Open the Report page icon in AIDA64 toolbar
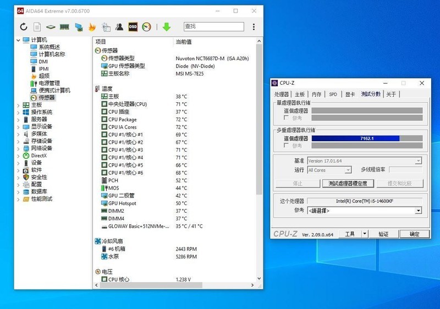The height and width of the screenshot is (309, 440). click(37, 27)
